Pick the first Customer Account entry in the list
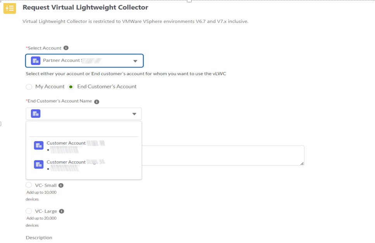The width and height of the screenshot is (375, 243). [66, 143]
